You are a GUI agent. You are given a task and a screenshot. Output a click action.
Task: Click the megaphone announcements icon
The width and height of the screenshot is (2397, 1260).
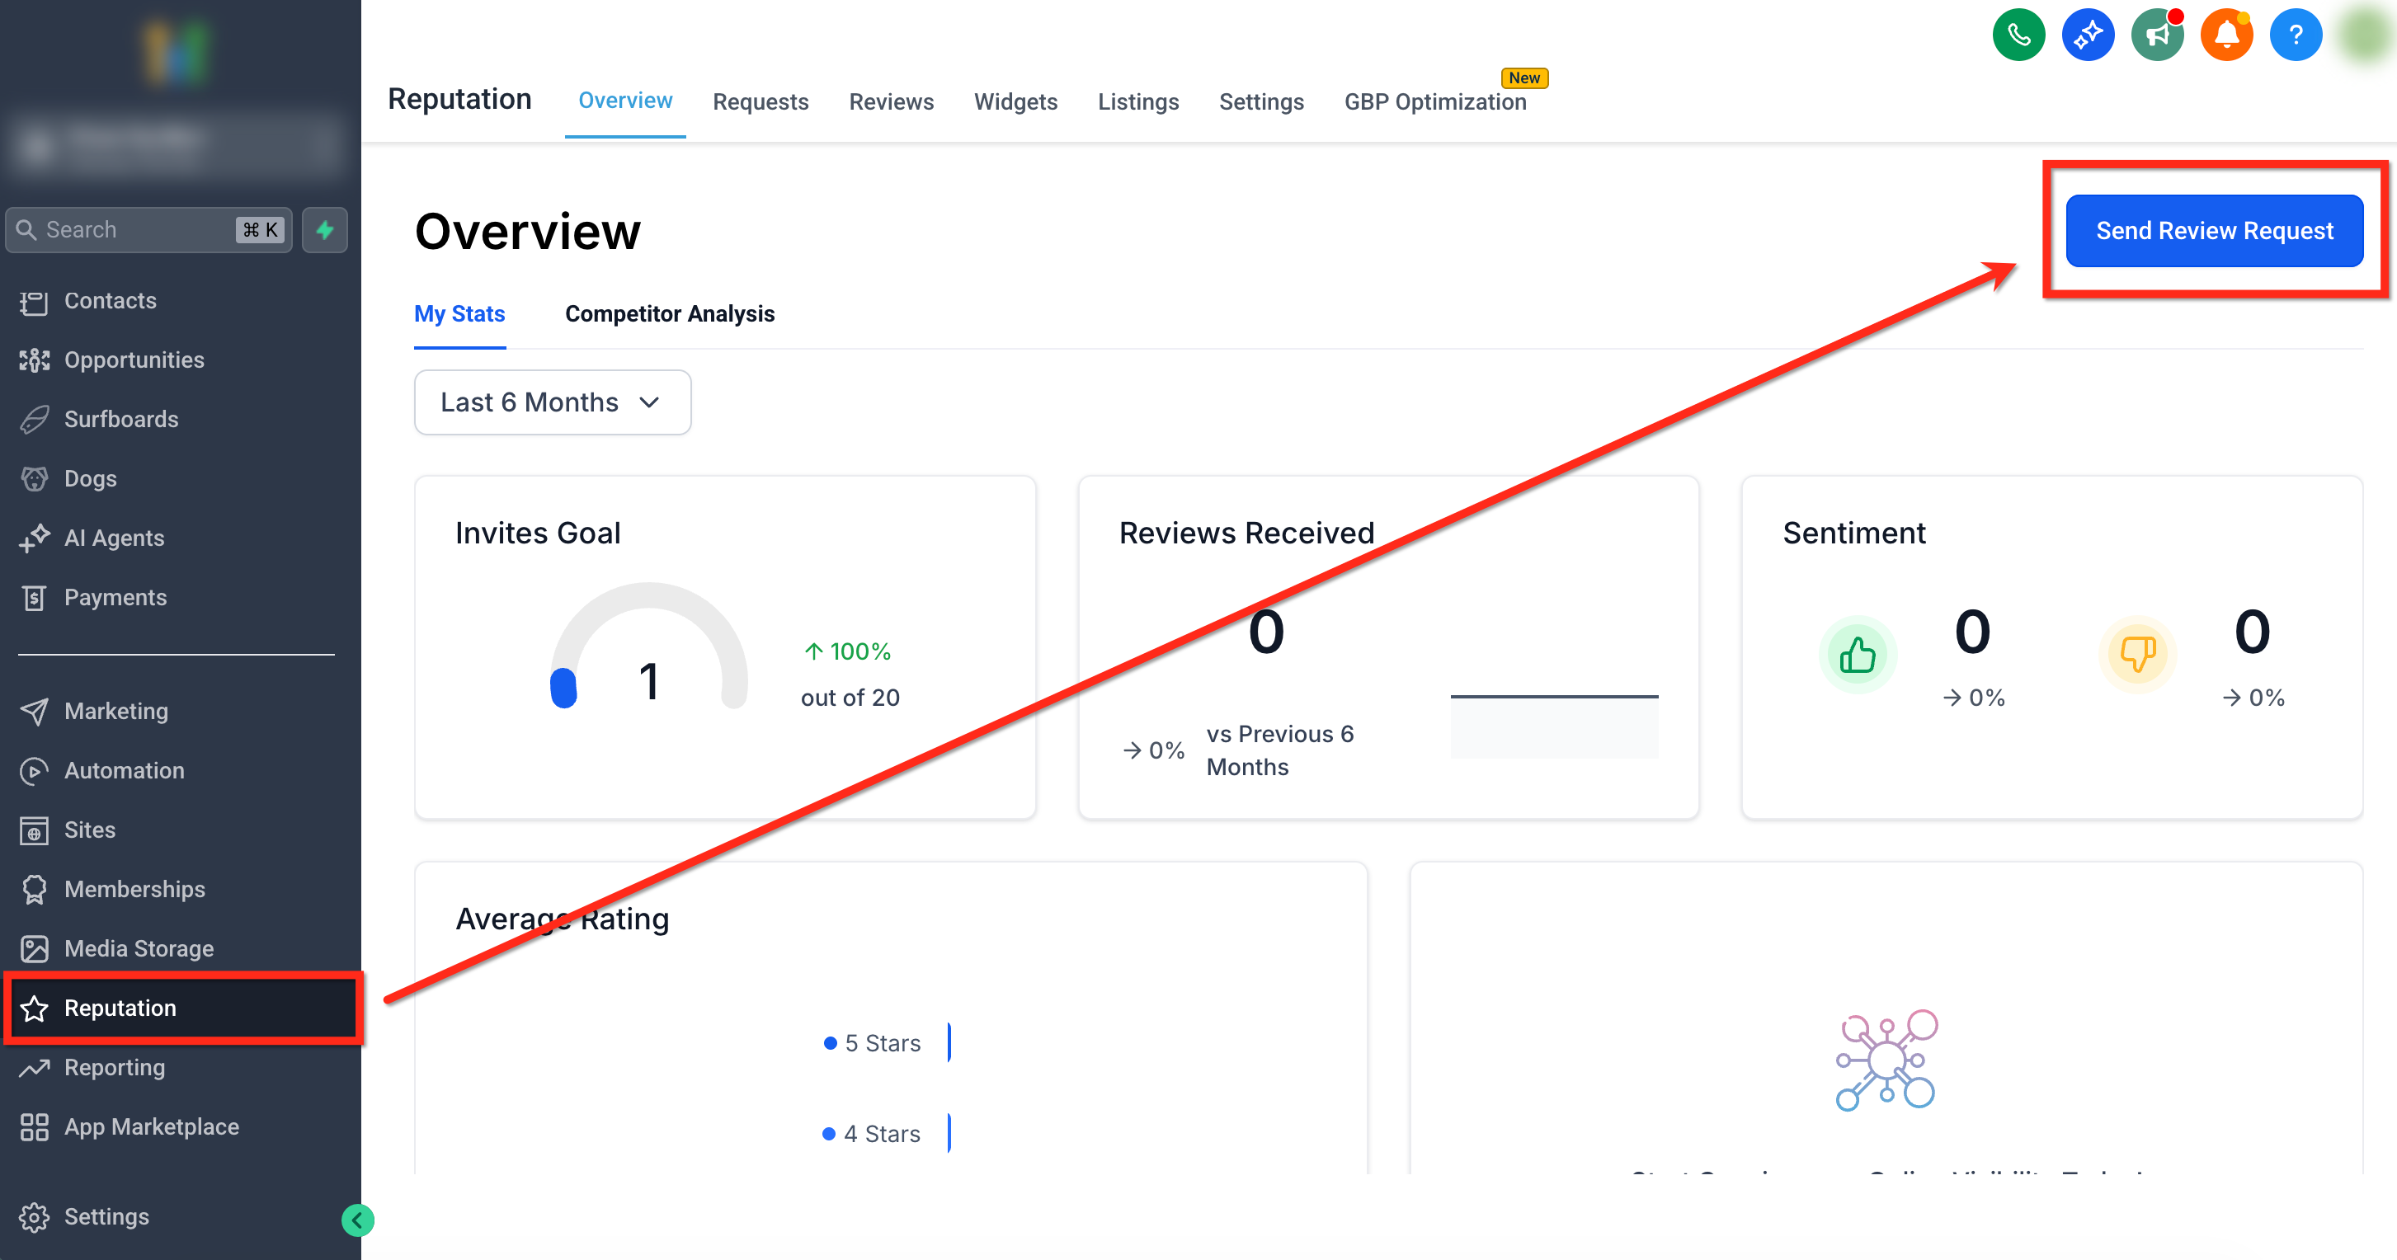[2156, 35]
